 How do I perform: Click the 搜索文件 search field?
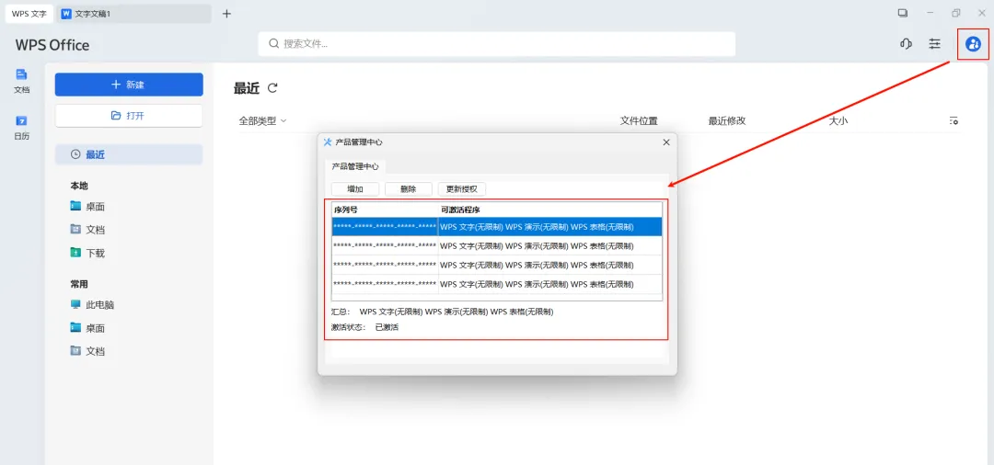496,44
